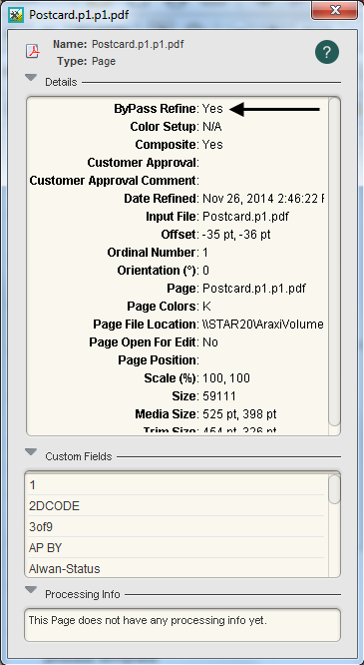Click the Page File Location value
The width and height of the screenshot is (364, 665).
(x=262, y=325)
